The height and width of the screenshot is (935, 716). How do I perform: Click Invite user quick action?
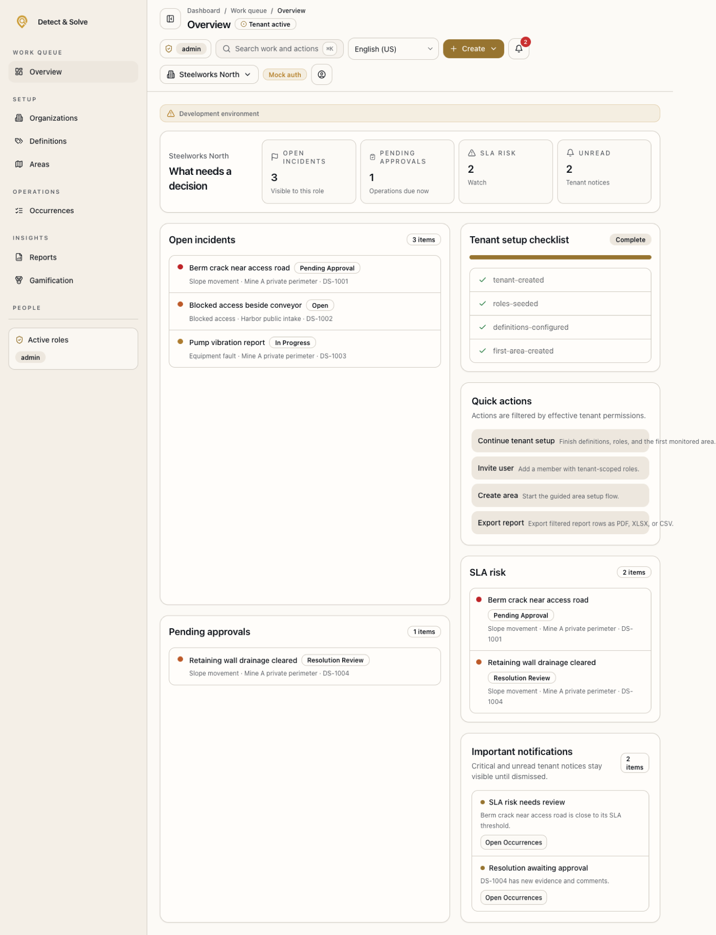pos(560,468)
